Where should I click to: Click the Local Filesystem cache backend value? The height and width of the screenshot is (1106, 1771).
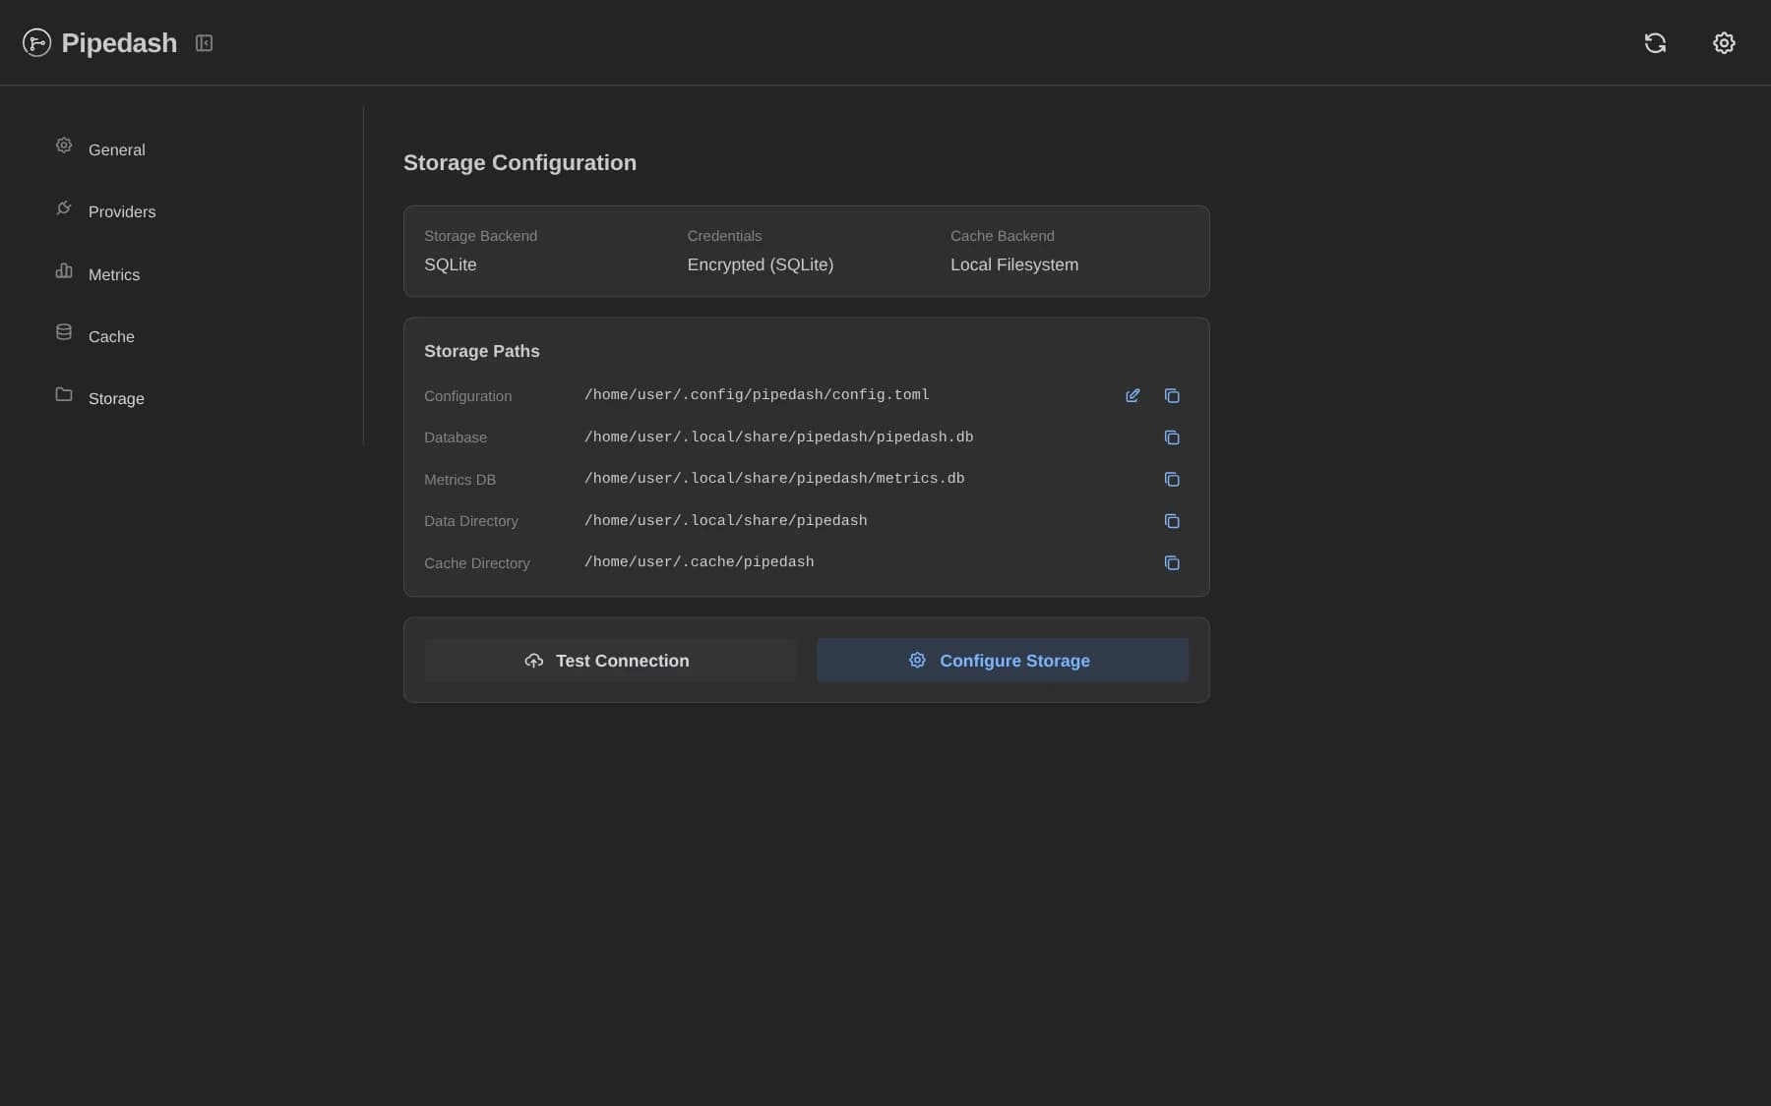(x=1014, y=264)
